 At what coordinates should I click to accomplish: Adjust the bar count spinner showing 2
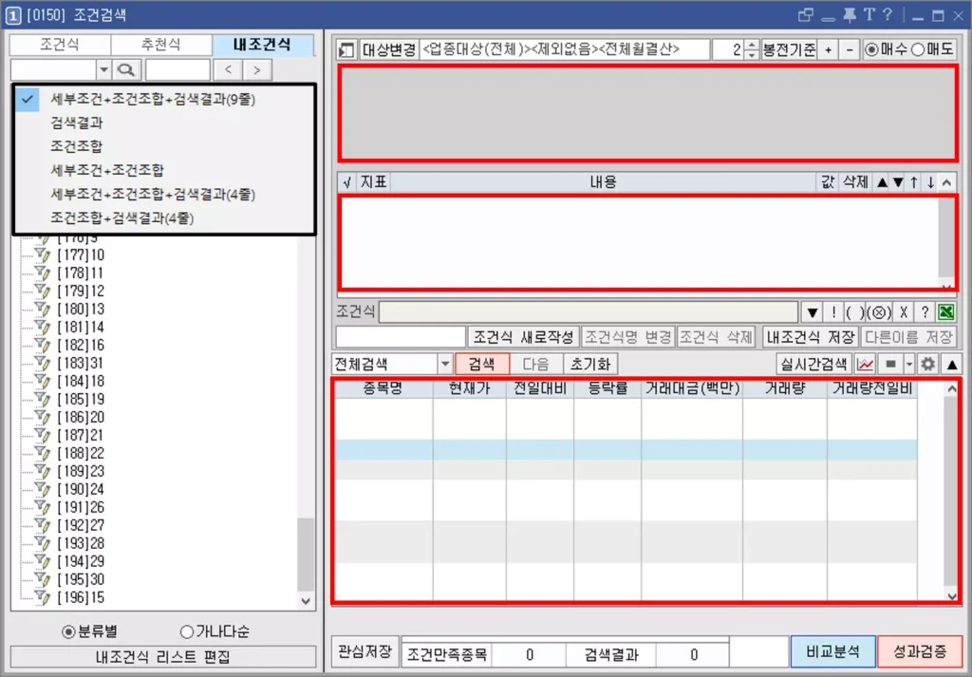(x=752, y=49)
